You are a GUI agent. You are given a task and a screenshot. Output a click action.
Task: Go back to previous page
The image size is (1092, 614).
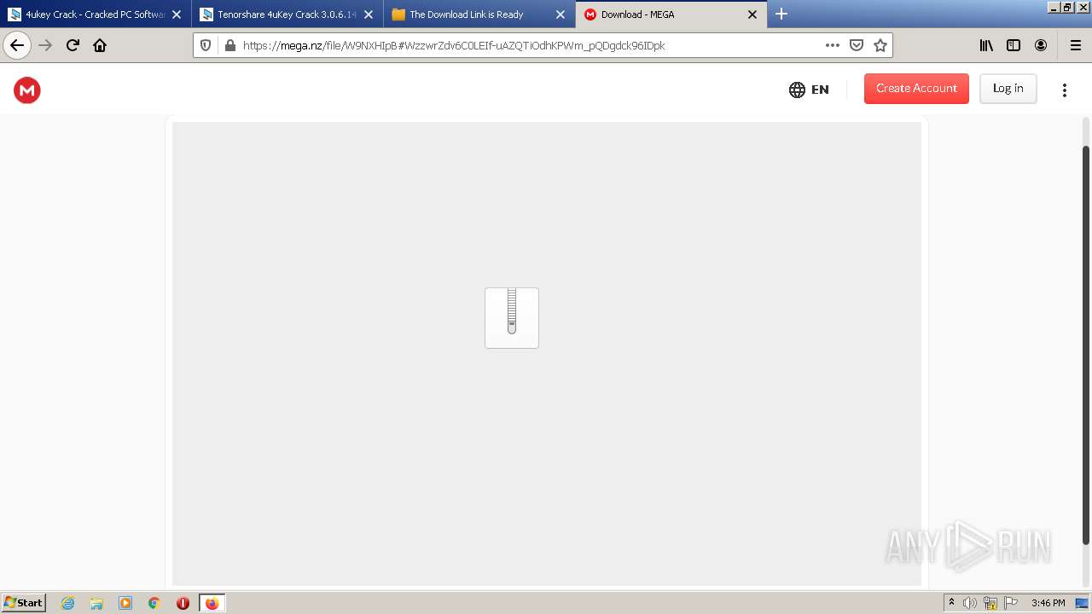(17, 45)
